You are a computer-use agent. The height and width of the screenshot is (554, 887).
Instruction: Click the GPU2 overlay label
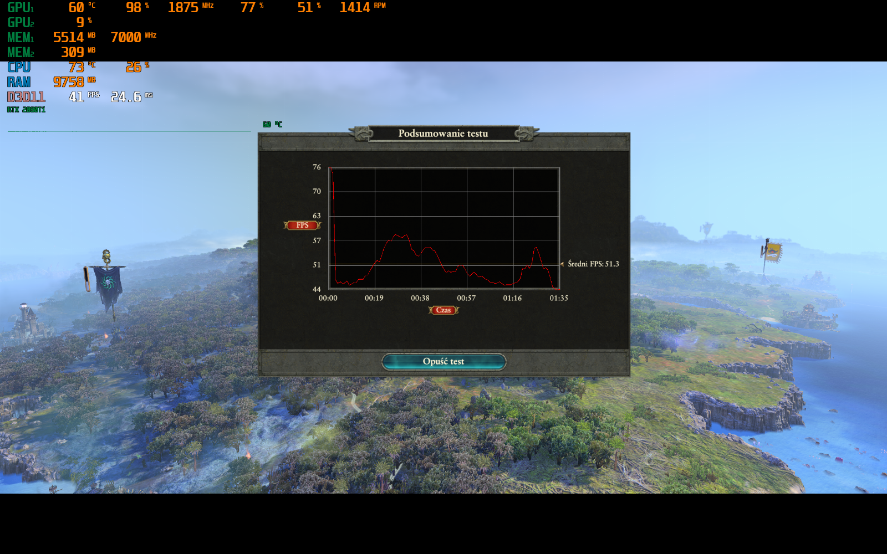point(21,23)
